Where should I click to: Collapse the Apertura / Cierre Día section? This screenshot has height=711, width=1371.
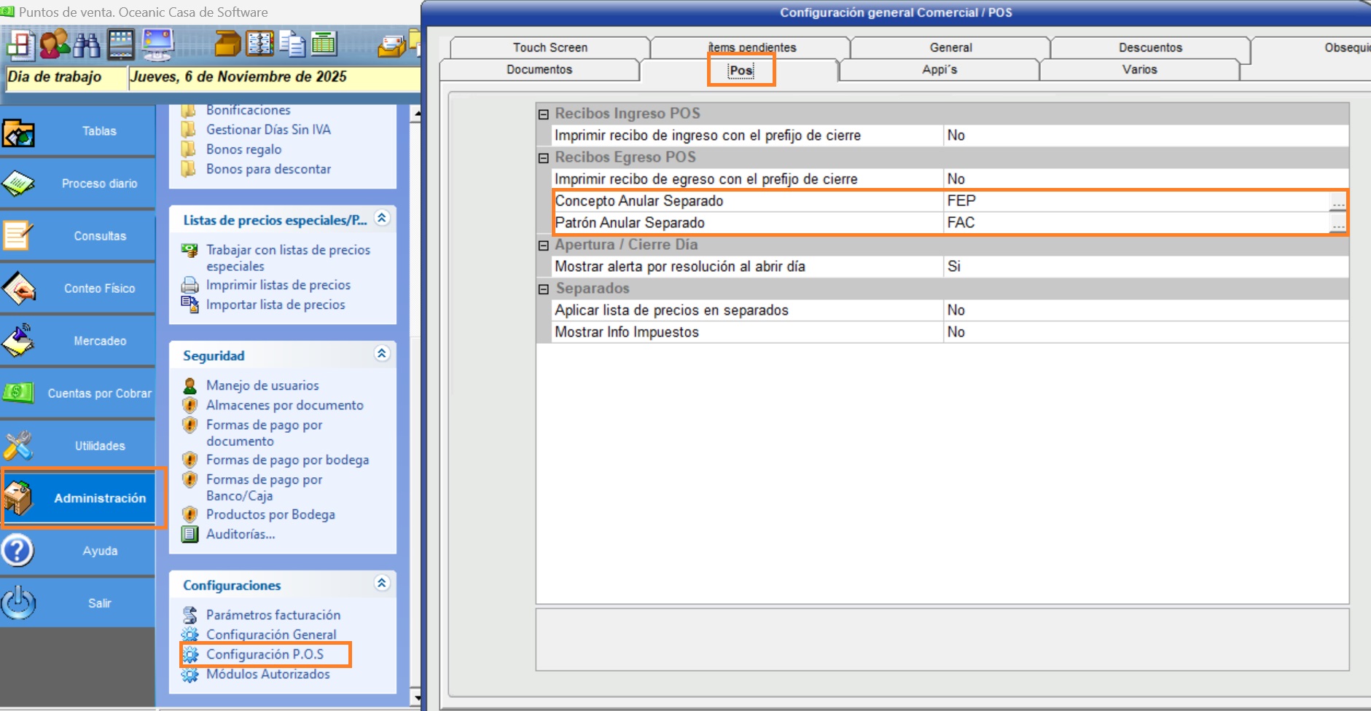544,245
